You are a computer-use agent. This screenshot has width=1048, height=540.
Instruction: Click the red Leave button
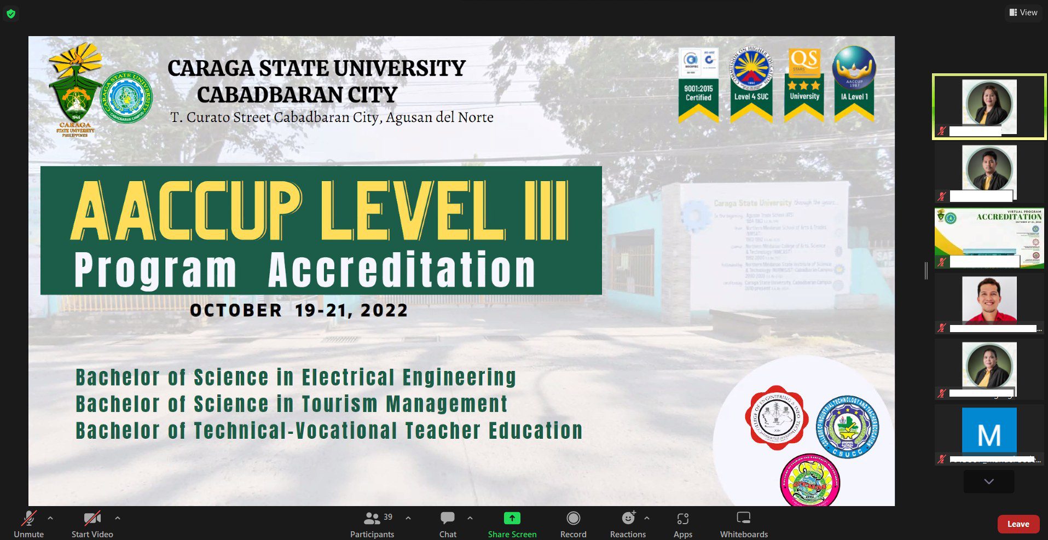coord(1017,524)
